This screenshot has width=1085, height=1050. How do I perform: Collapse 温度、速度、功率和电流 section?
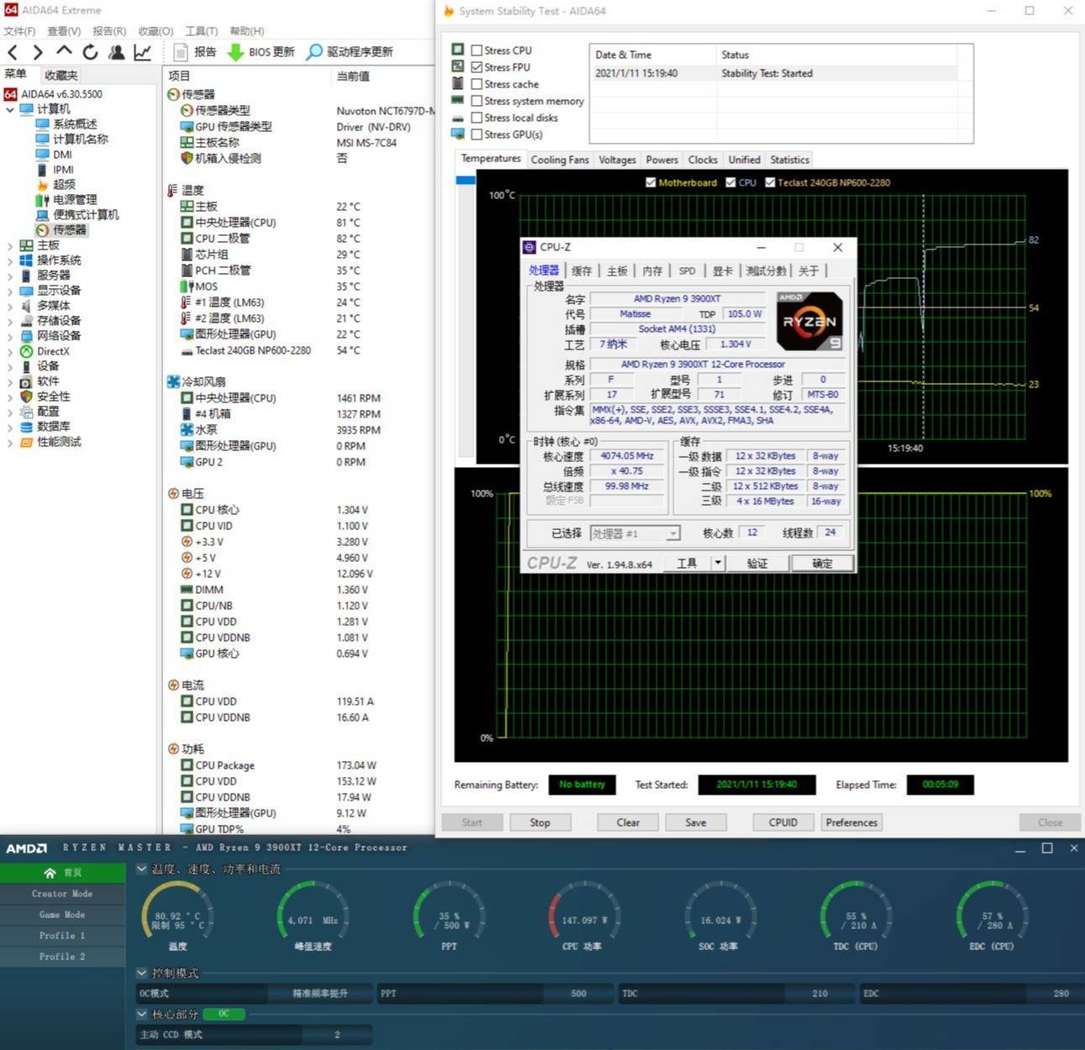point(142,869)
